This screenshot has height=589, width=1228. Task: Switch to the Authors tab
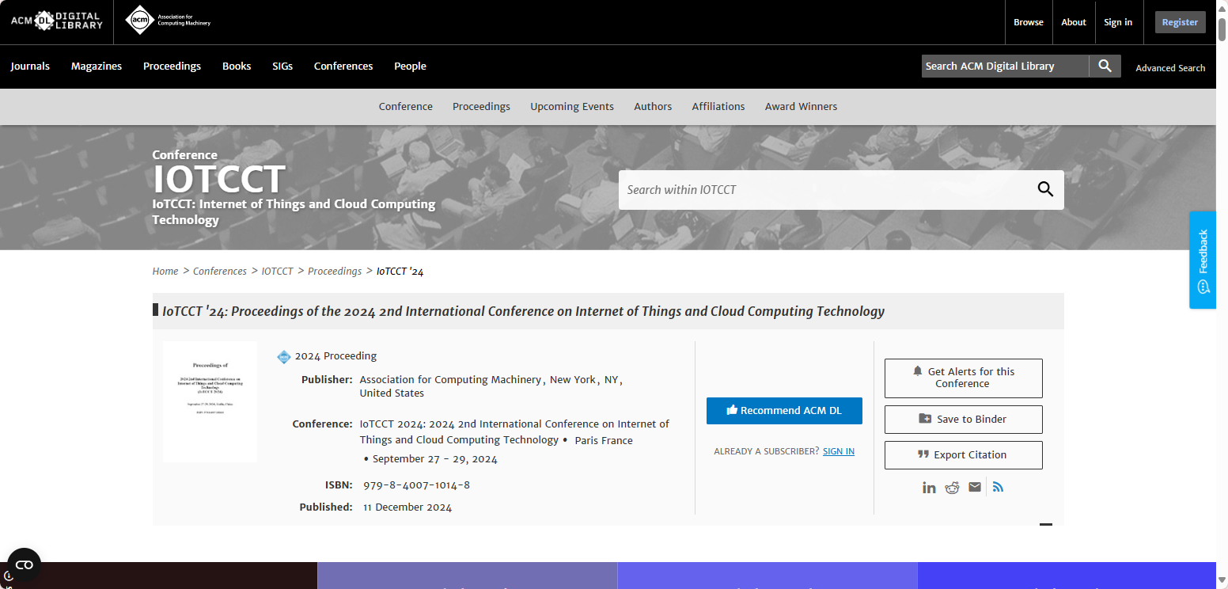pyautogui.click(x=653, y=107)
